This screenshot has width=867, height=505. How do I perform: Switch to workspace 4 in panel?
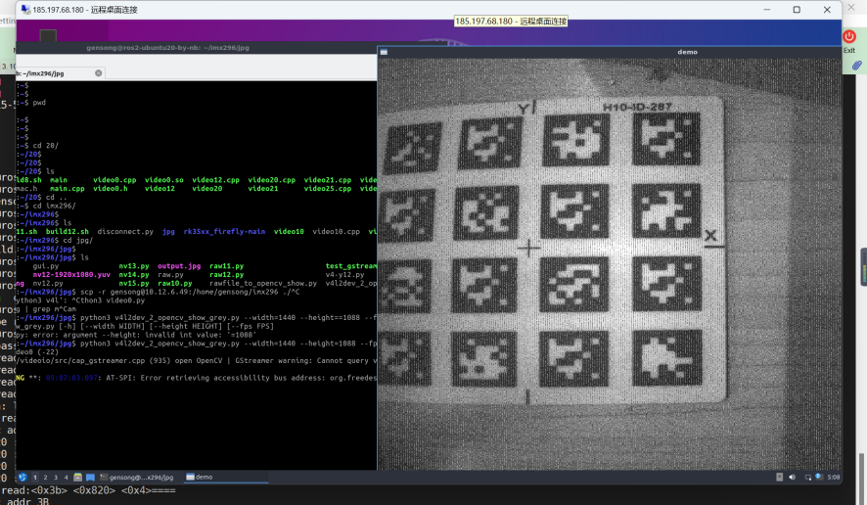[66, 477]
